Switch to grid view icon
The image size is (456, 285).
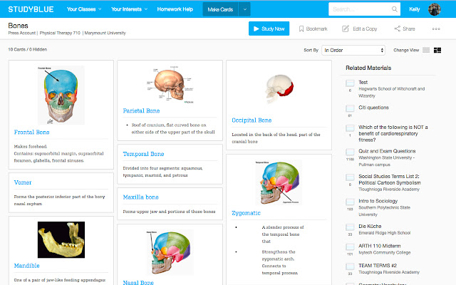437,50
